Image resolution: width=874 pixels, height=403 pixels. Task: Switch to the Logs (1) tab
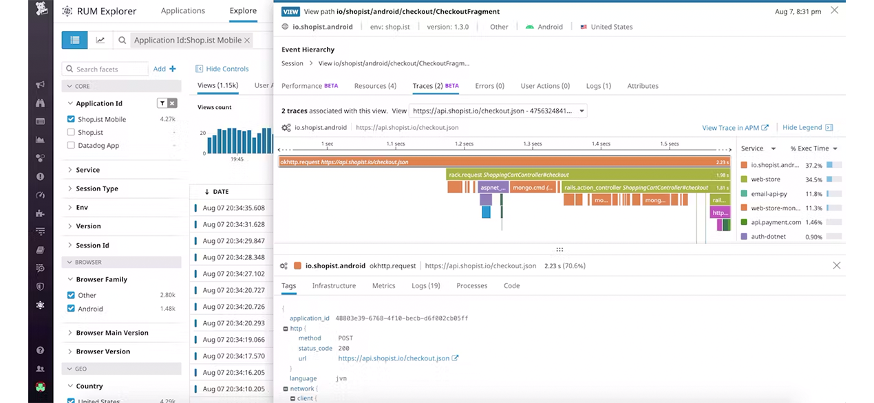coord(599,86)
